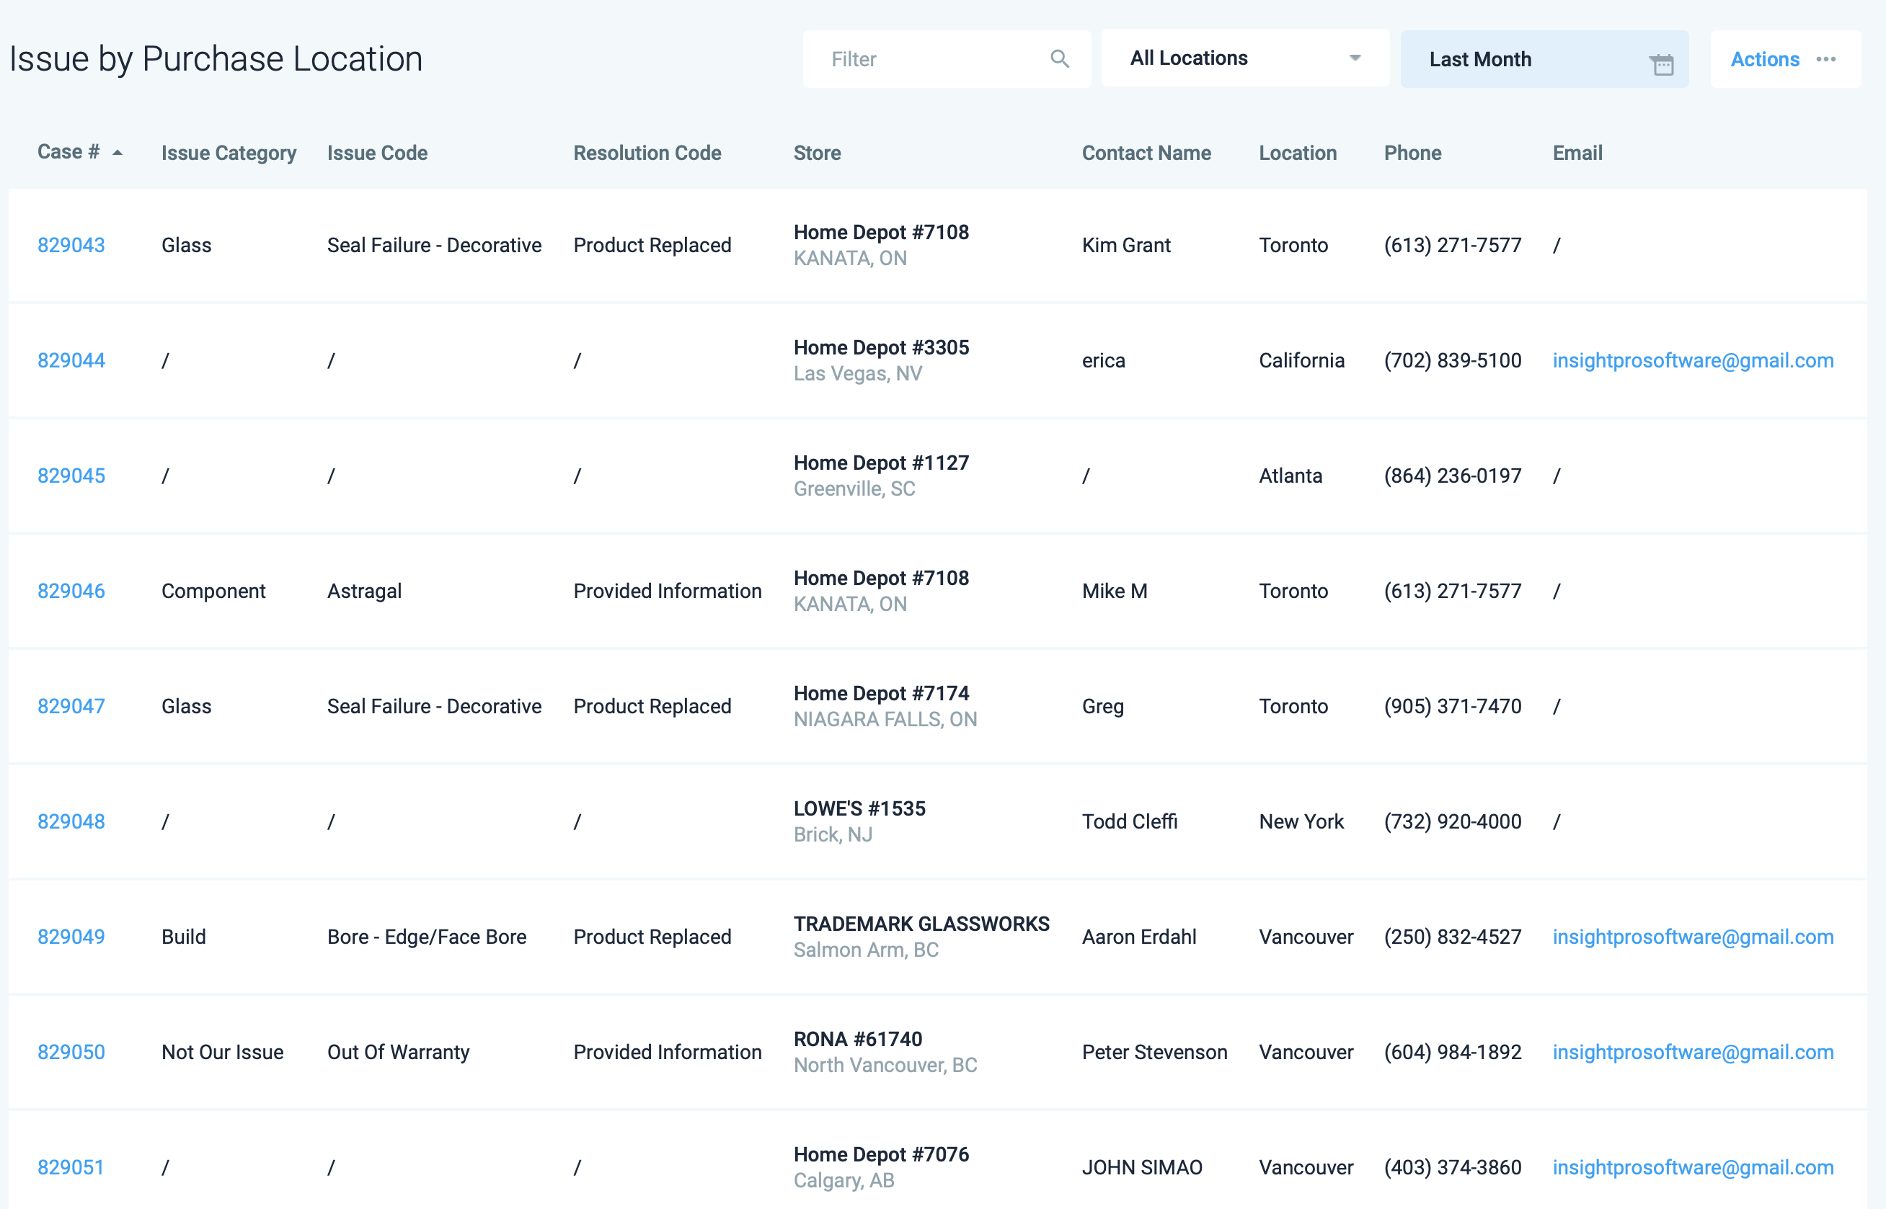Sort by Location column header
The width and height of the screenshot is (1886, 1209).
(1298, 153)
